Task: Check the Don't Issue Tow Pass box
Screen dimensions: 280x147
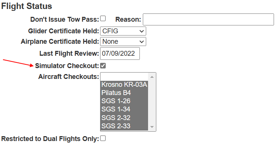Action: click(x=103, y=19)
